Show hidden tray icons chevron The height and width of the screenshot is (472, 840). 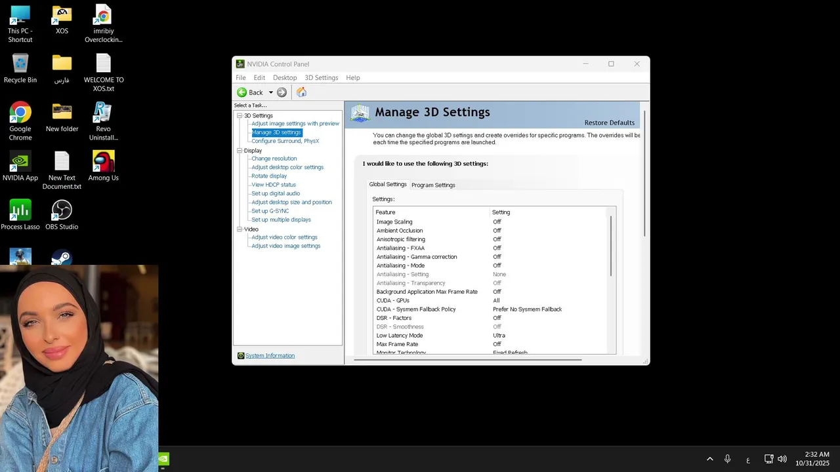(709, 459)
